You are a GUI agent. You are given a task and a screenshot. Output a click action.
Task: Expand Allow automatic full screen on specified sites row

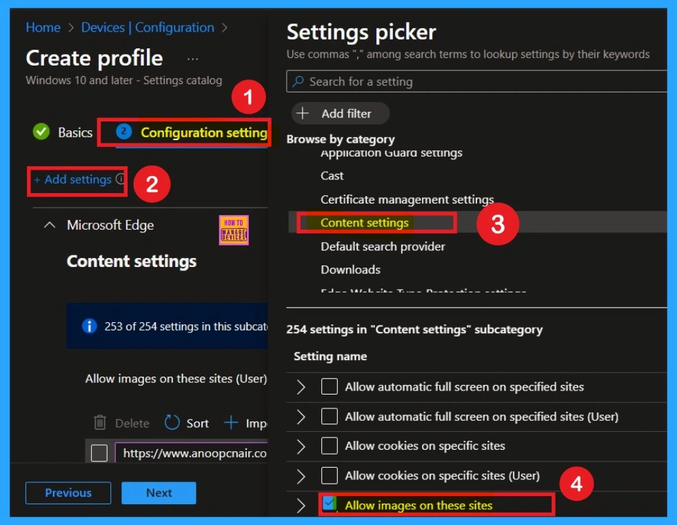pyautogui.click(x=301, y=387)
